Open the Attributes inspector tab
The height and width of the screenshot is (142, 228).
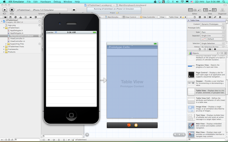[210, 17]
